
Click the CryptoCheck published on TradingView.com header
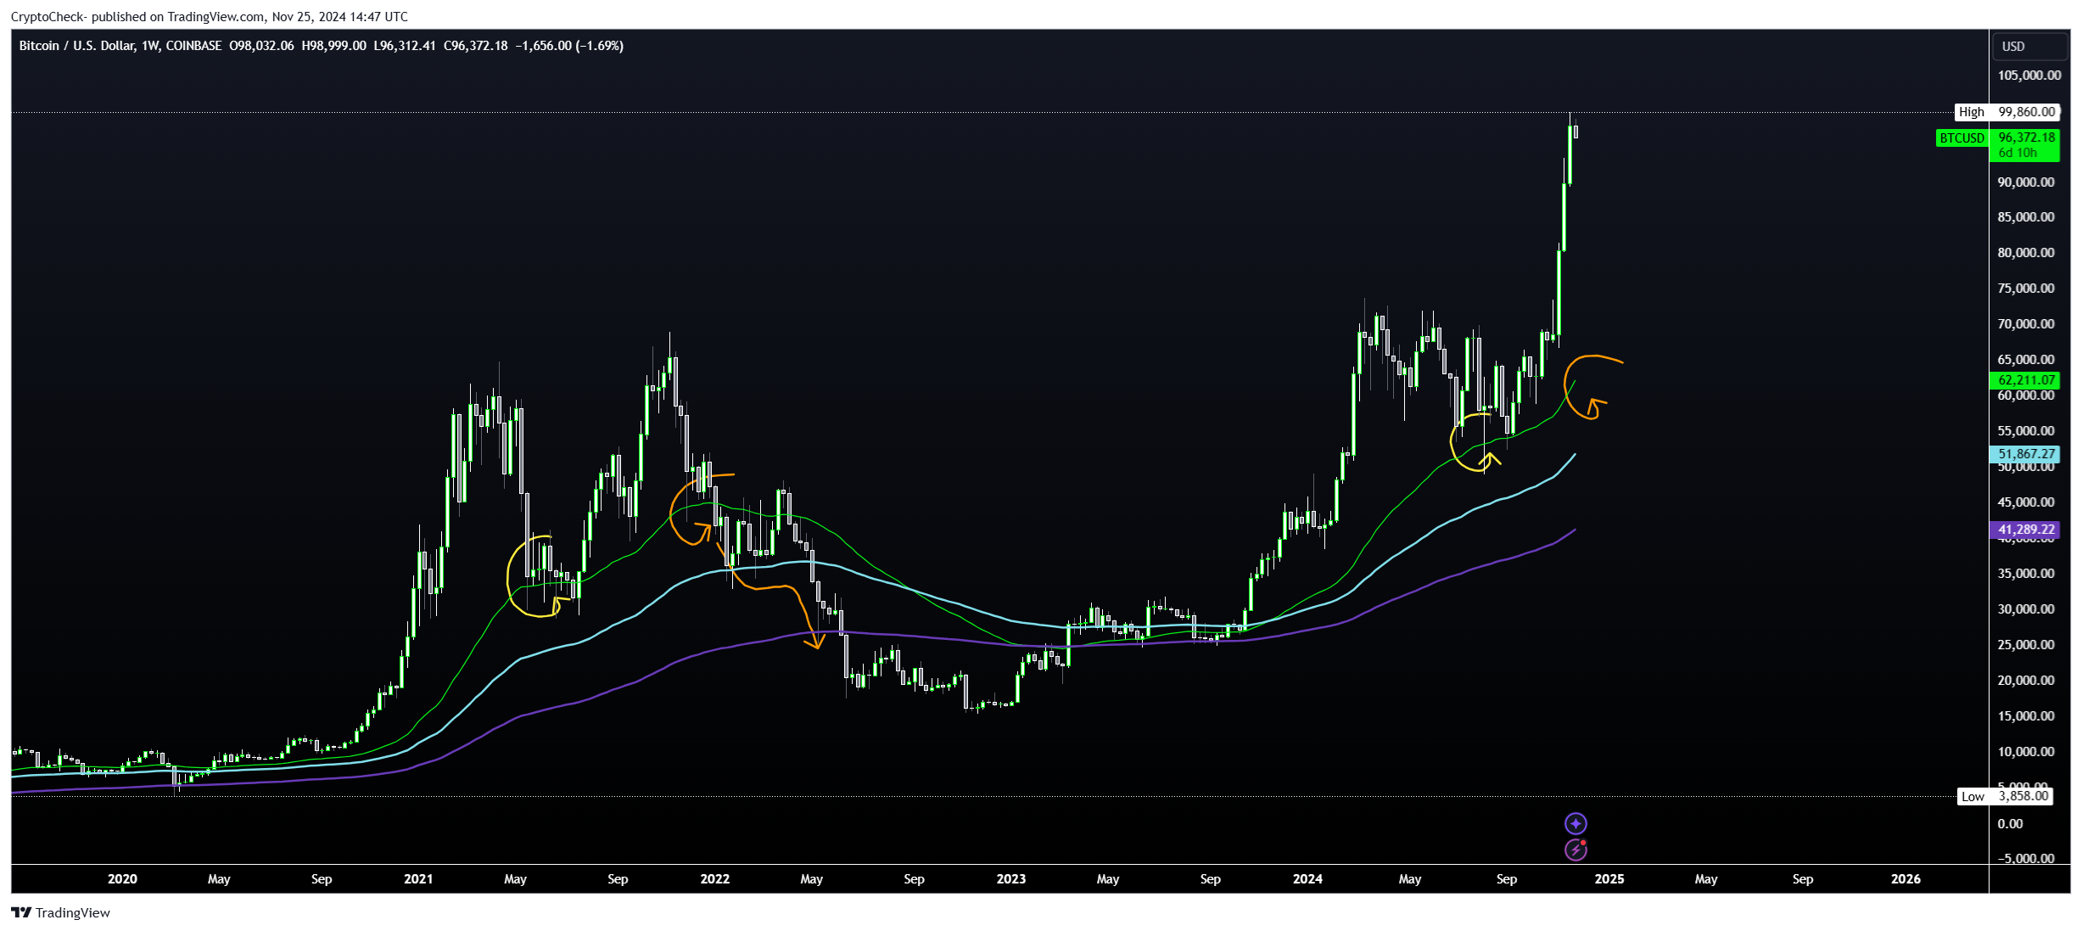pyautogui.click(x=209, y=16)
